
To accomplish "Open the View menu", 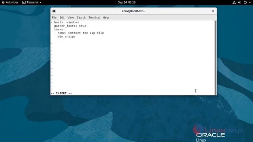I will tap(71, 17).
